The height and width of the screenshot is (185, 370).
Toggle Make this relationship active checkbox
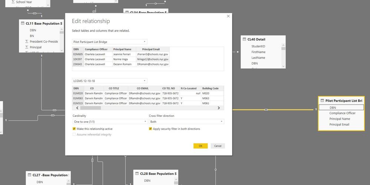click(74, 129)
